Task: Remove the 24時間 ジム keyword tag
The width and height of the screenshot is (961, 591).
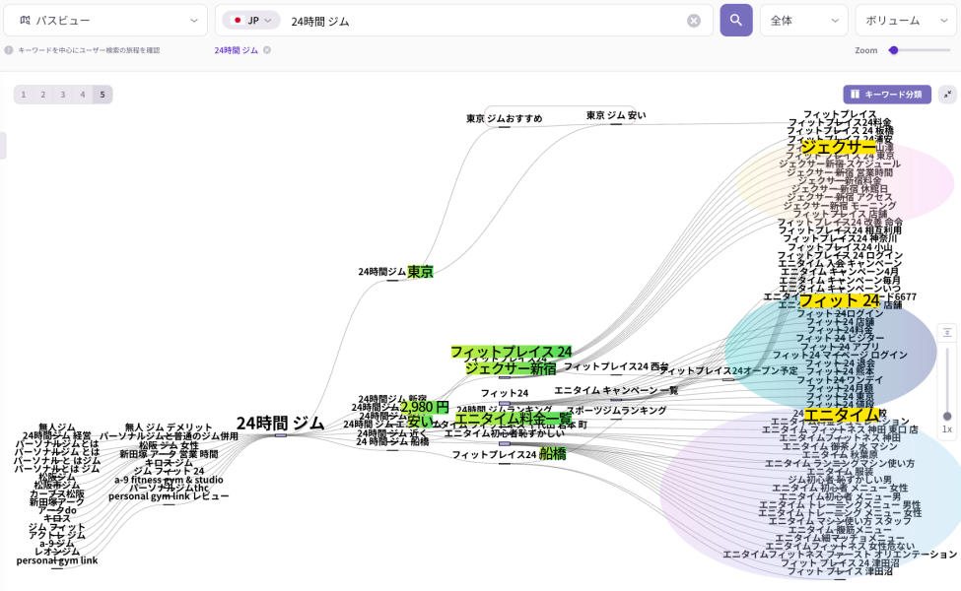Action: point(267,50)
